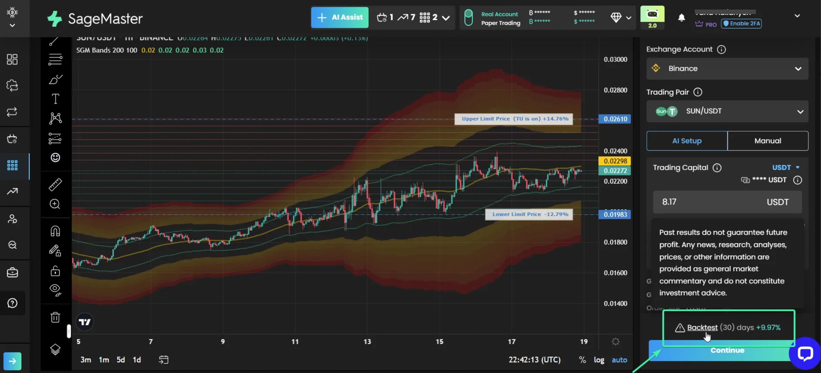This screenshot has height=373, width=821.
Task: Click the notification bell icon
Action: [681, 18]
